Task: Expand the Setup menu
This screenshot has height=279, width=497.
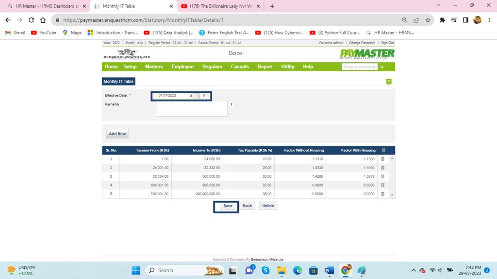Action: coord(130,67)
